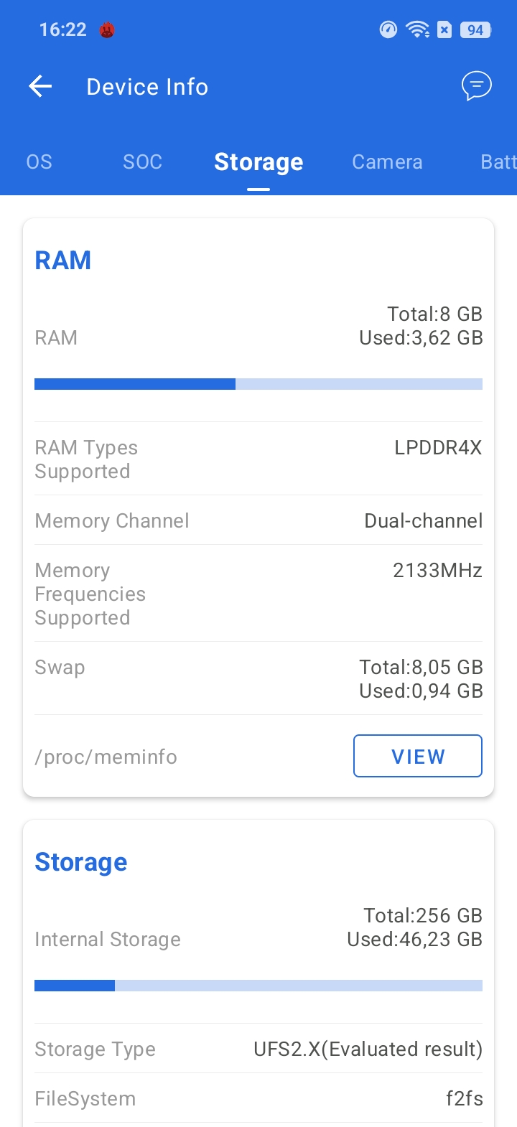Tap the battery level indicator showing 94
The width and height of the screenshot is (517, 1127).
tap(475, 30)
